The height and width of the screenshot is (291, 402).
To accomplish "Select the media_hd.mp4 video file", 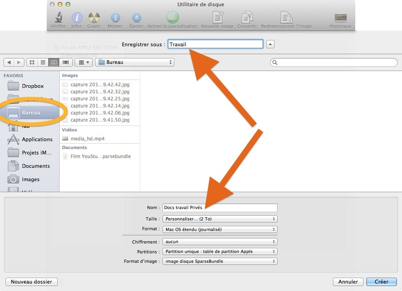I will pos(100,138).
